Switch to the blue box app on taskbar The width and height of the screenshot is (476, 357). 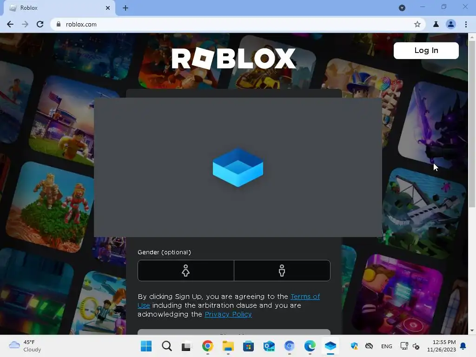click(331, 346)
